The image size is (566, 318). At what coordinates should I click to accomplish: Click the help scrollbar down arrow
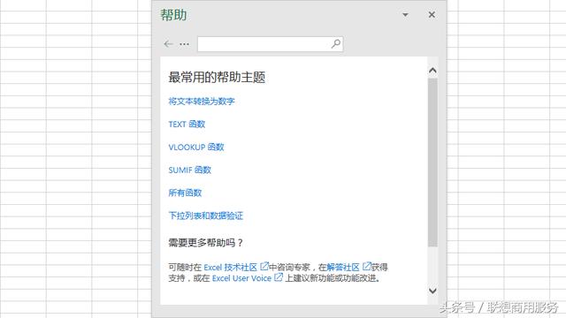point(432,291)
